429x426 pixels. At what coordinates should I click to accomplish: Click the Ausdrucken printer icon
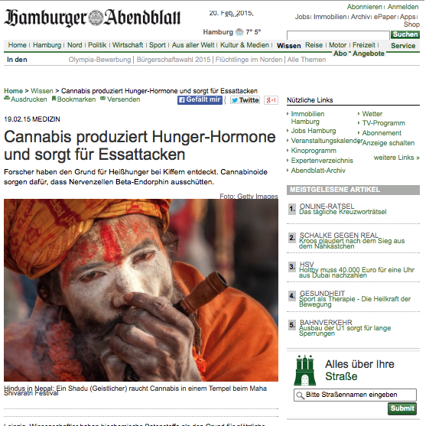7,99
